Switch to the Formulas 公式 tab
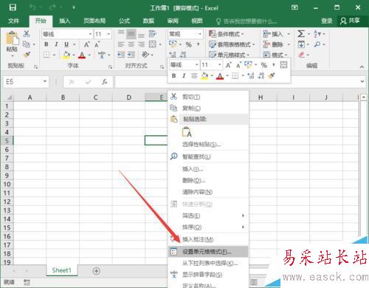The image size is (369, 288). pos(125,21)
